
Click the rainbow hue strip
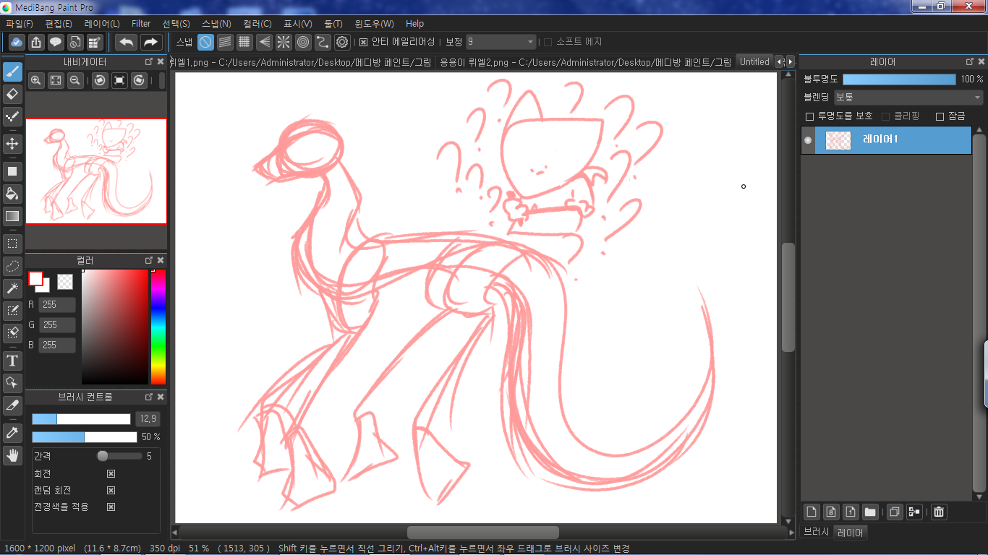click(x=158, y=327)
